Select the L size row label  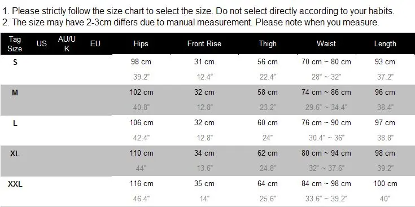[15, 123]
